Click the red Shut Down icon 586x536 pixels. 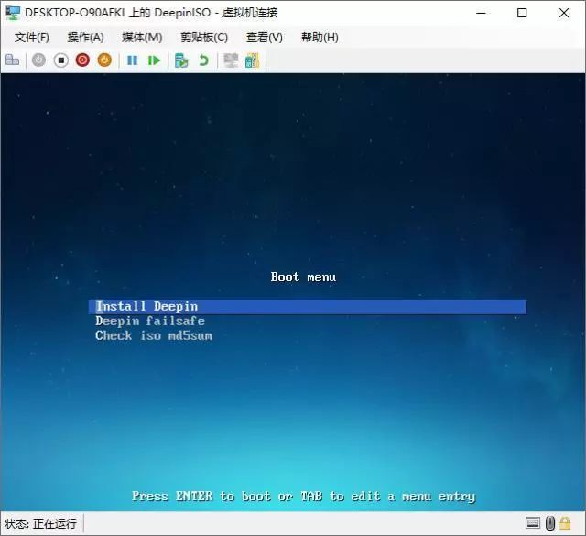pyautogui.click(x=82, y=60)
